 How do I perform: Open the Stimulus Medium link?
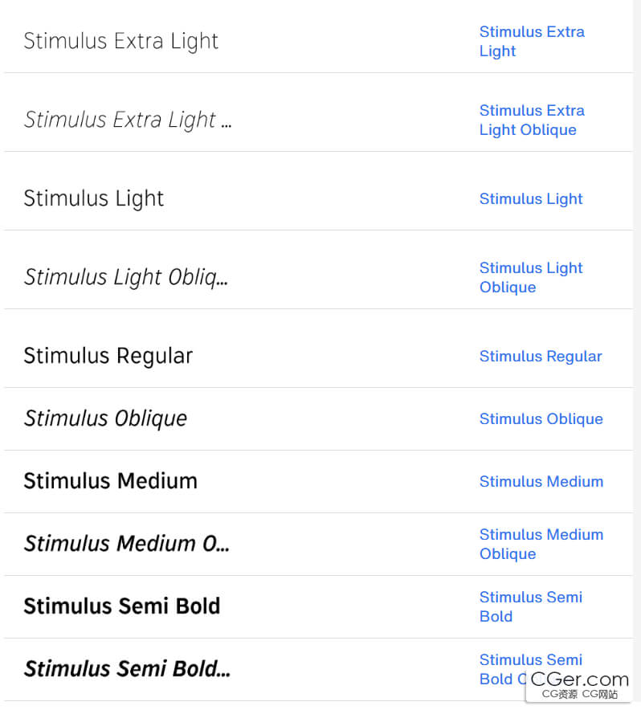pyautogui.click(x=541, y=481)
